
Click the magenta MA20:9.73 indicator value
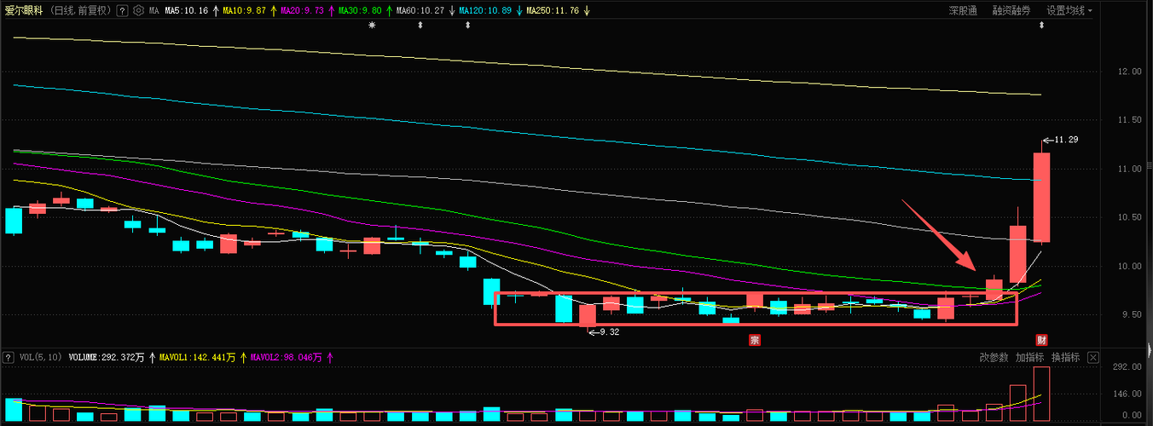point(302,11)
